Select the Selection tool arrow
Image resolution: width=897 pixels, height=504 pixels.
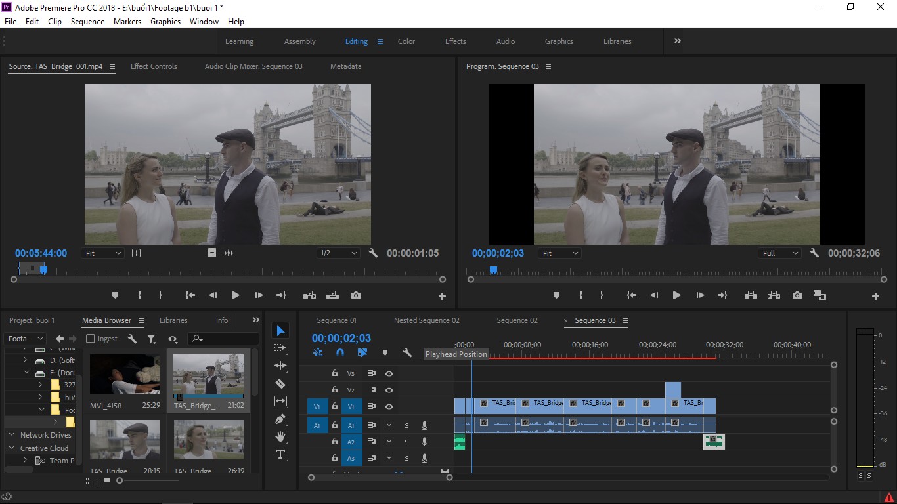(x=280, y=330)
